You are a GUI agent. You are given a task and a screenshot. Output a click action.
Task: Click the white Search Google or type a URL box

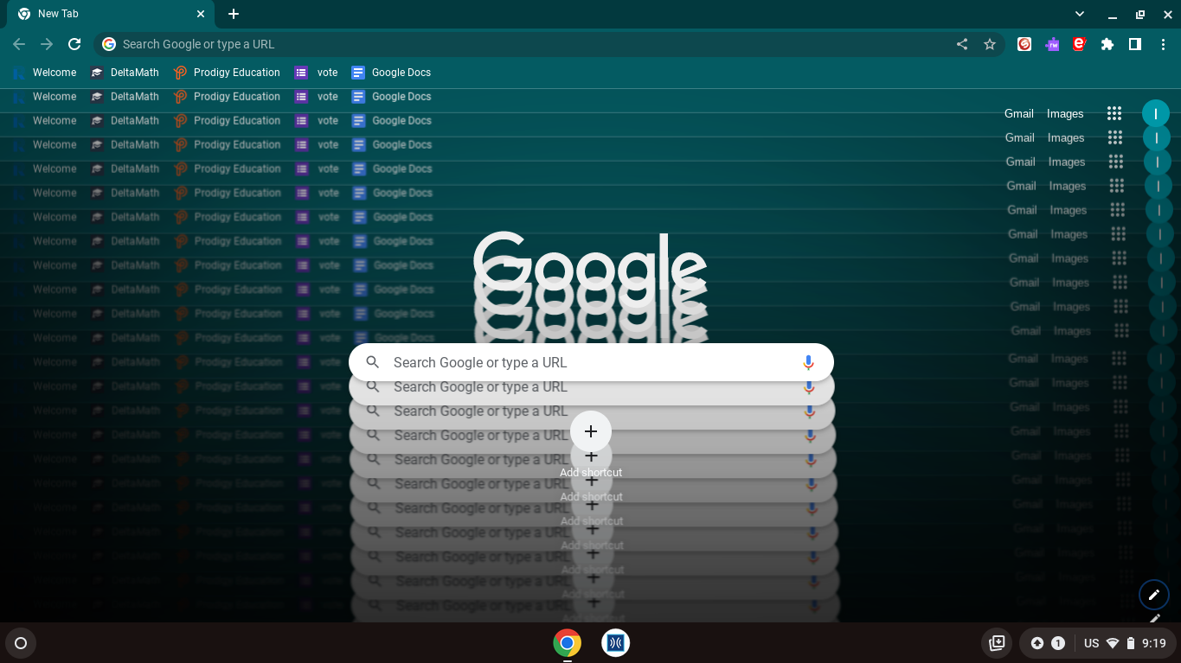(591, 362)
